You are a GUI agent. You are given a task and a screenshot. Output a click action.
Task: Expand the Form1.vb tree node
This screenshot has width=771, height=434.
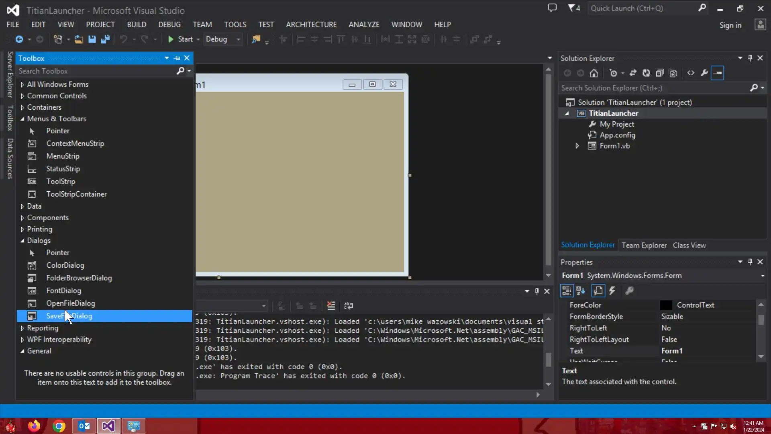pos(577,146)
